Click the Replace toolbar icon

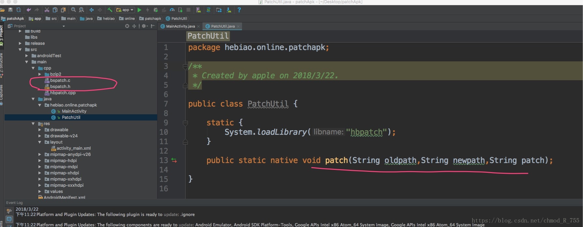(82, 10)
